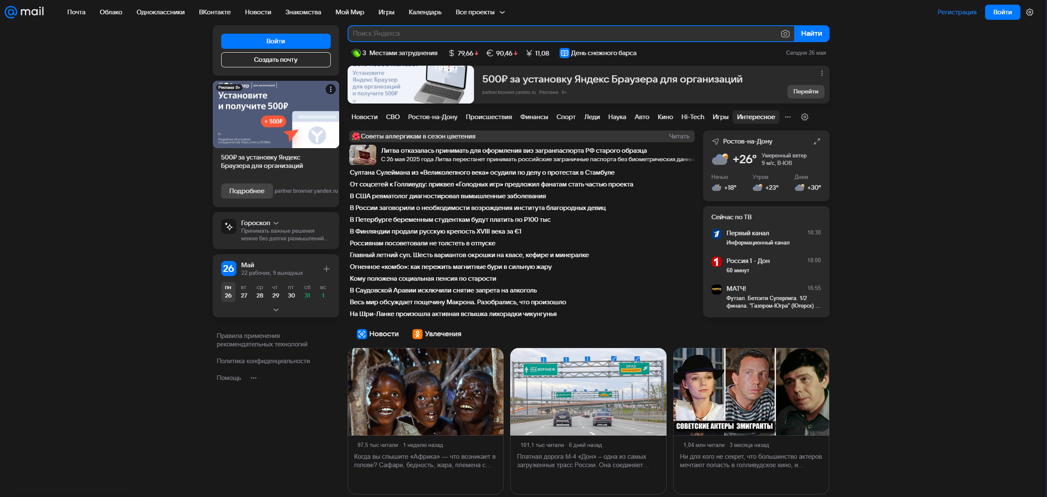Open Советские актеры эмигранты thumbnail
1047x497 pixels.
pos(751,392)
